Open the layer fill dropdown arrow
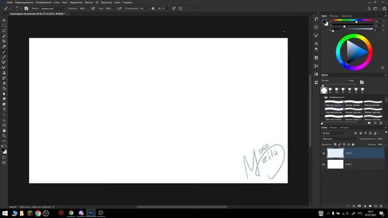The image size is (388, 218). (385, 144)
